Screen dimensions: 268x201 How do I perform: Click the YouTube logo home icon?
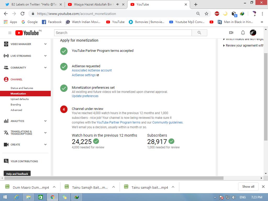pyautogui.click(x=27, y=33)
